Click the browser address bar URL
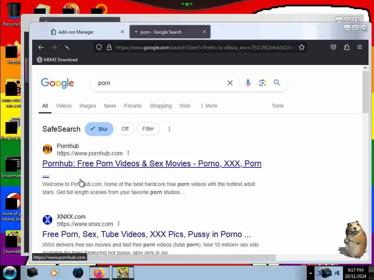The height and width of the screenshot is (280, 374). click(x=205, y=47)
